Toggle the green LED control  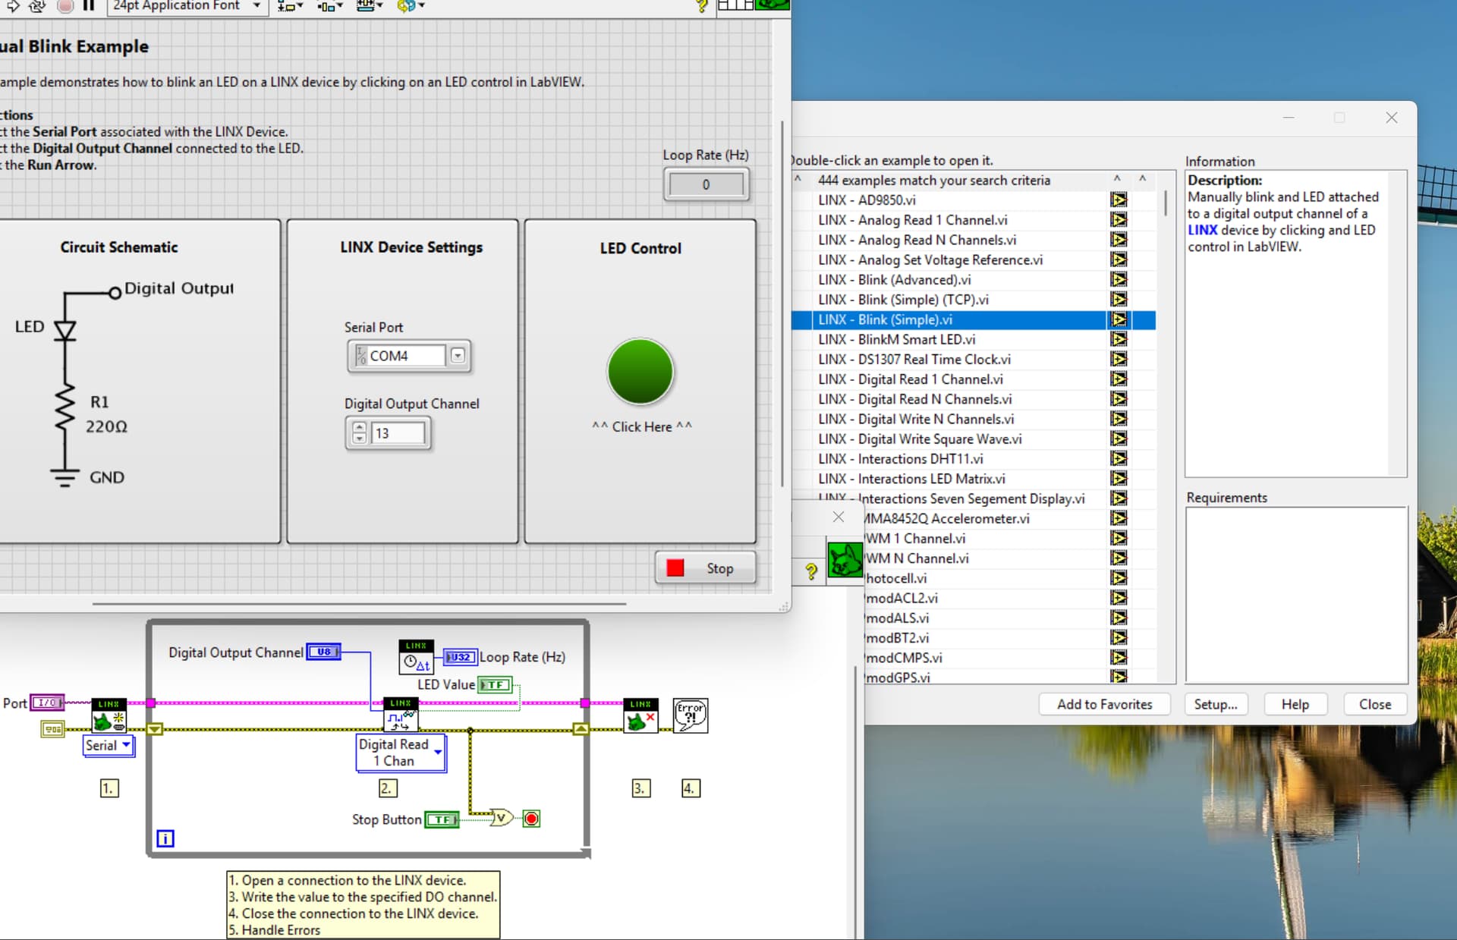[640, 372]
